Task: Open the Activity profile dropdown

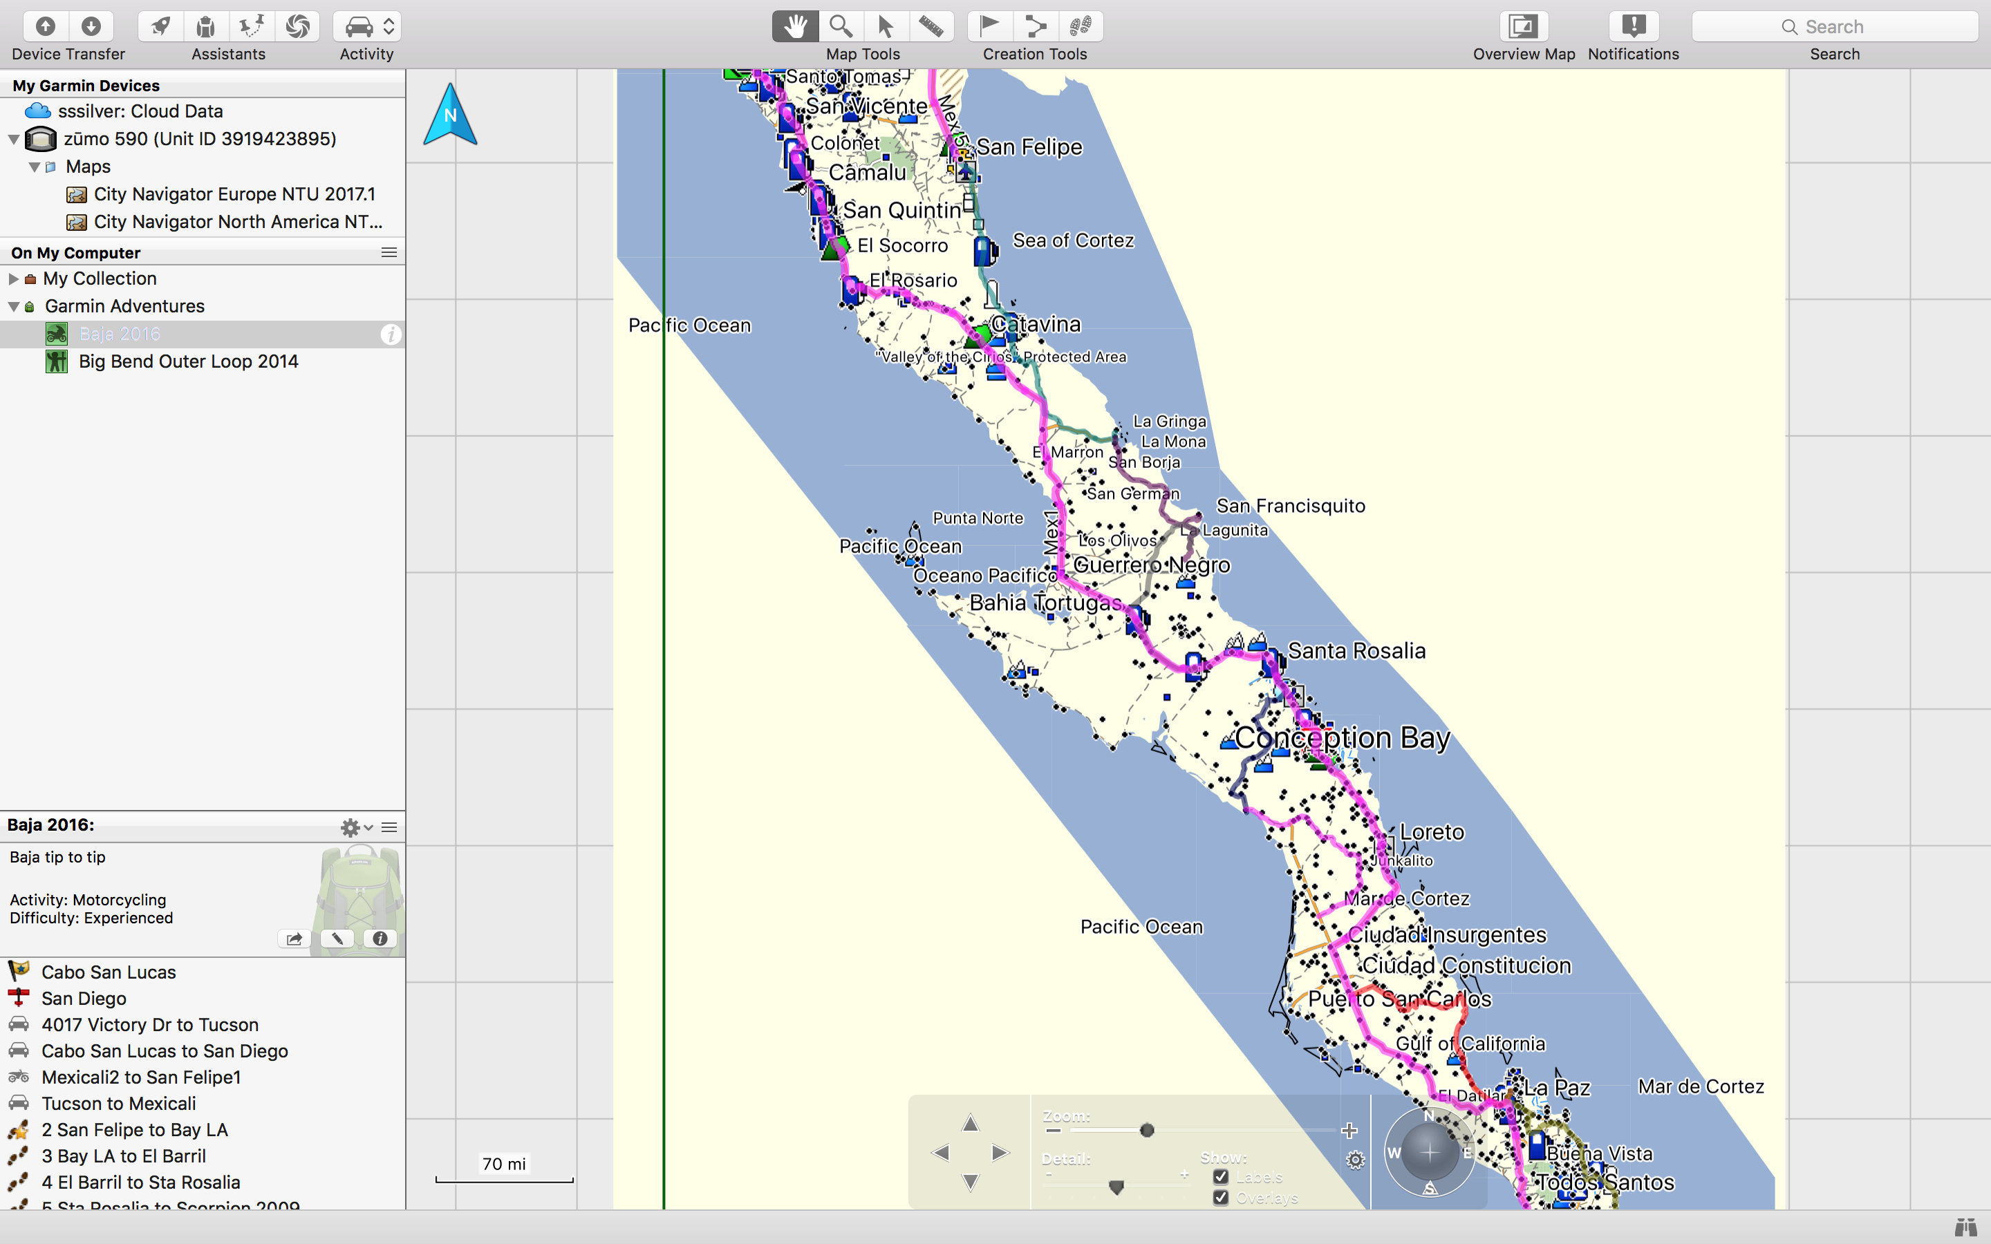Action: point(367,26)
